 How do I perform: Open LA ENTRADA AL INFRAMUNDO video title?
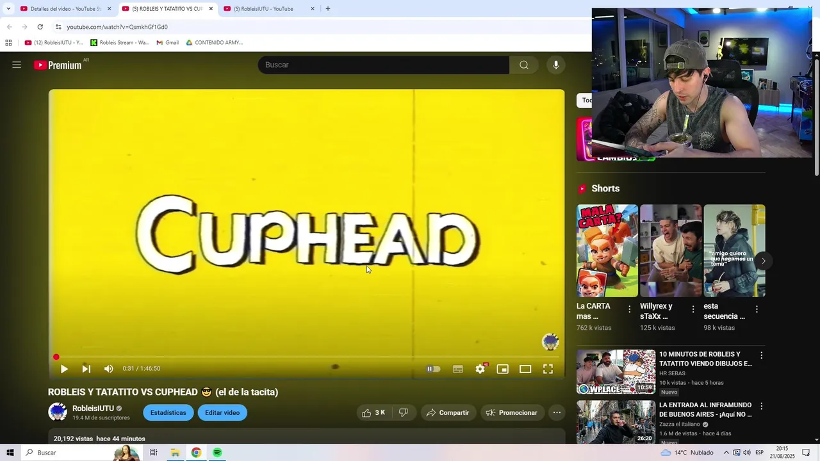[x=705, y=410]
